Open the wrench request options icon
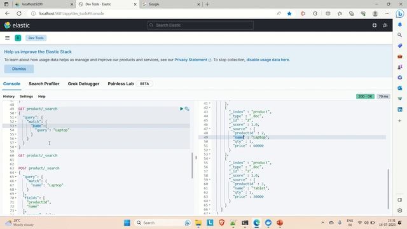Screen dimensions: 407x229 click(x=187, y=109)
